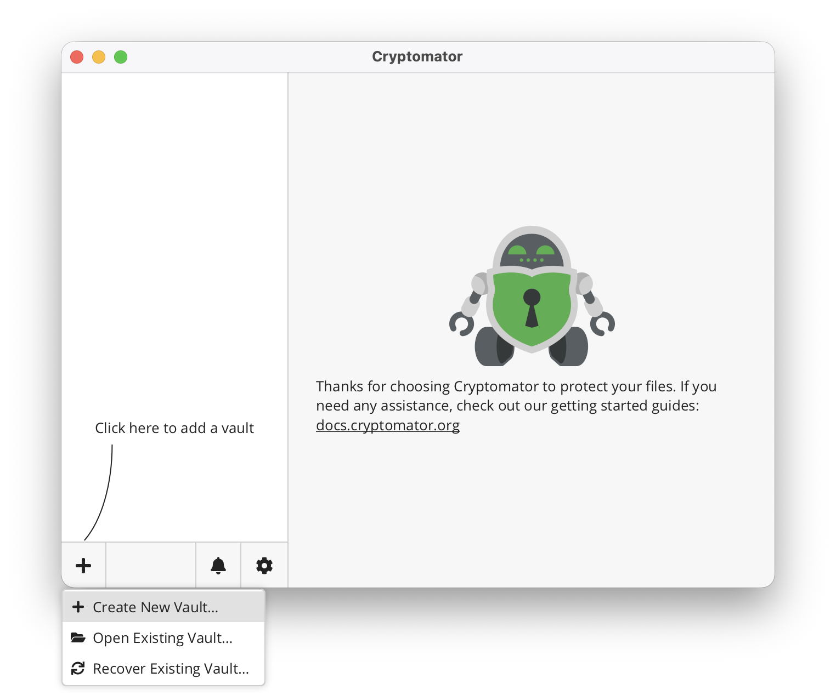Open the docs.cryptomator.org link
This screenshot has width=836, height=695.
coord(388,425)
